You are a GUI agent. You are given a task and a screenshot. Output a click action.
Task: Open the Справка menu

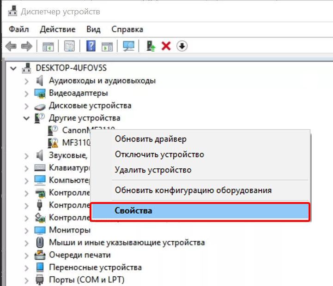coord(127,29)
